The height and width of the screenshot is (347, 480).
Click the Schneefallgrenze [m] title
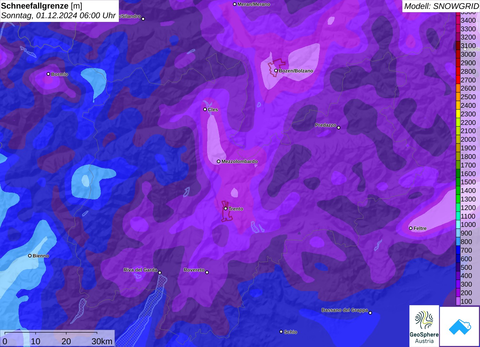(41, 6)
